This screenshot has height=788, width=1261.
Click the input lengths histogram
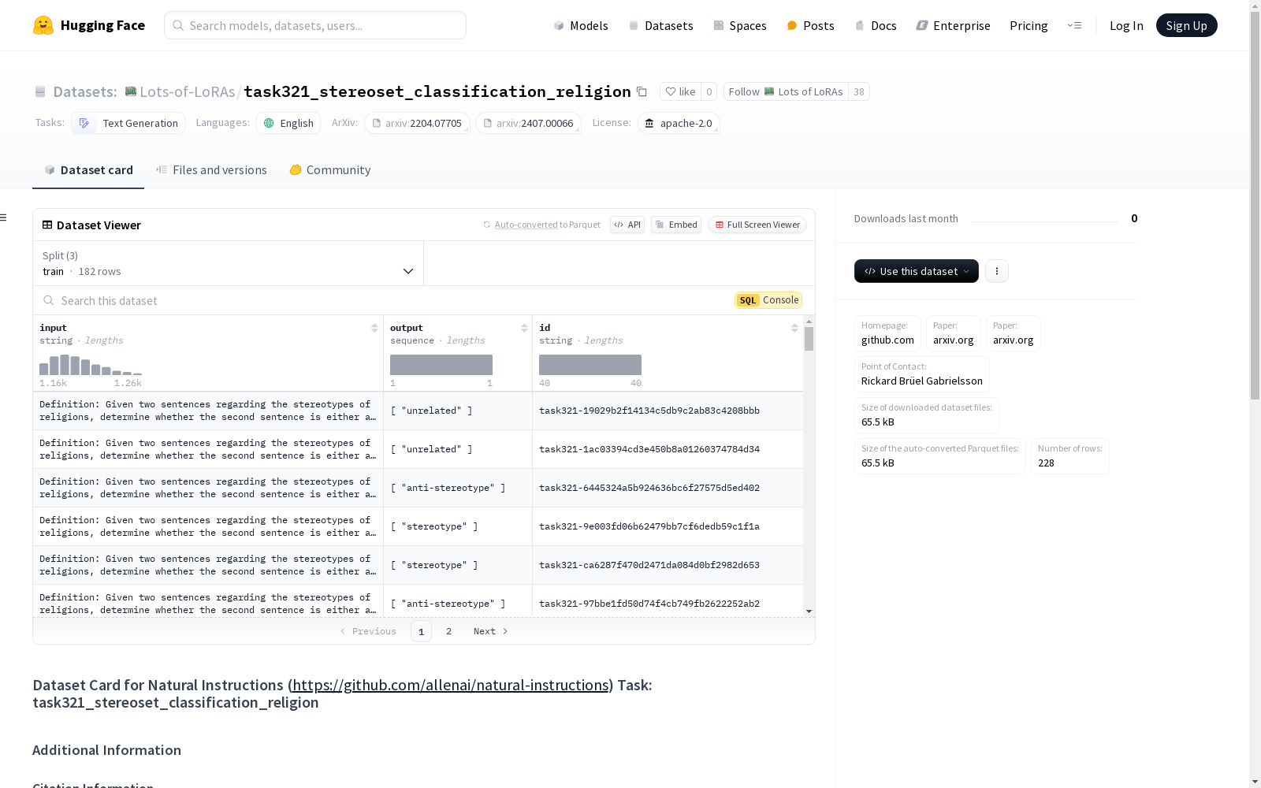[x=91, y=365]
